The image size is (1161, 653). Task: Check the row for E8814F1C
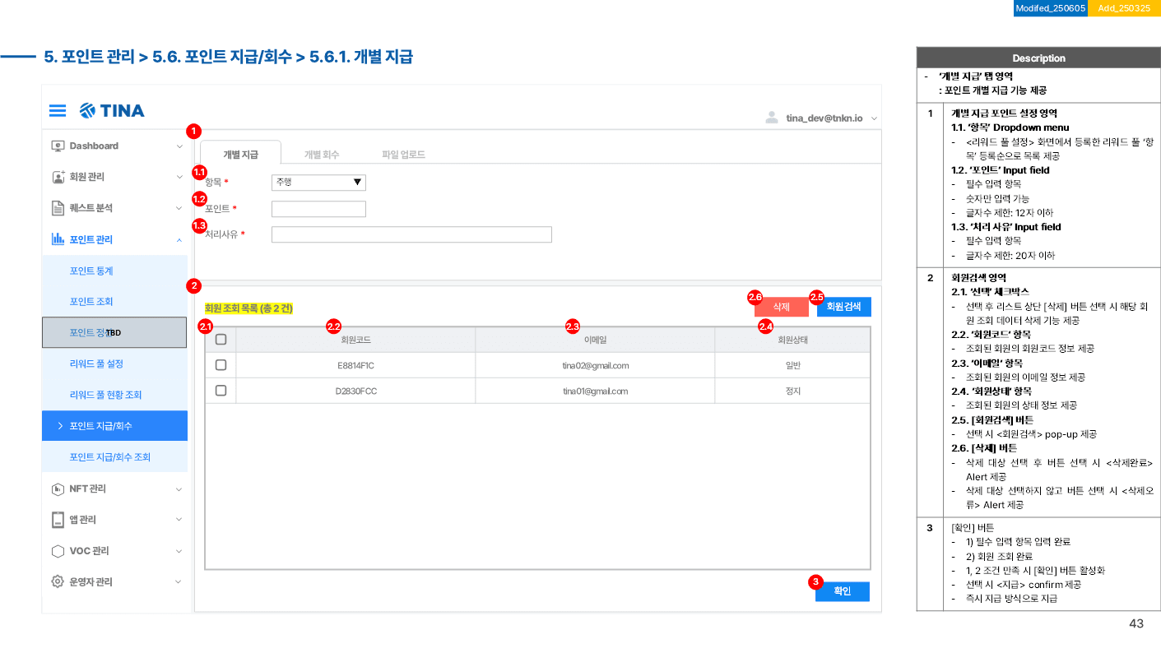click(x=221, y=365)
